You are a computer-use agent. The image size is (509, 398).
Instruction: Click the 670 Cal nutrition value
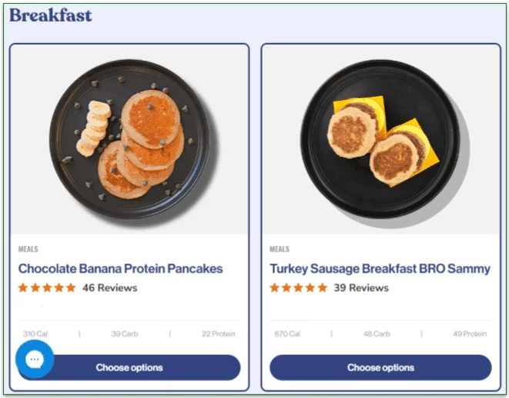(287, 334)
